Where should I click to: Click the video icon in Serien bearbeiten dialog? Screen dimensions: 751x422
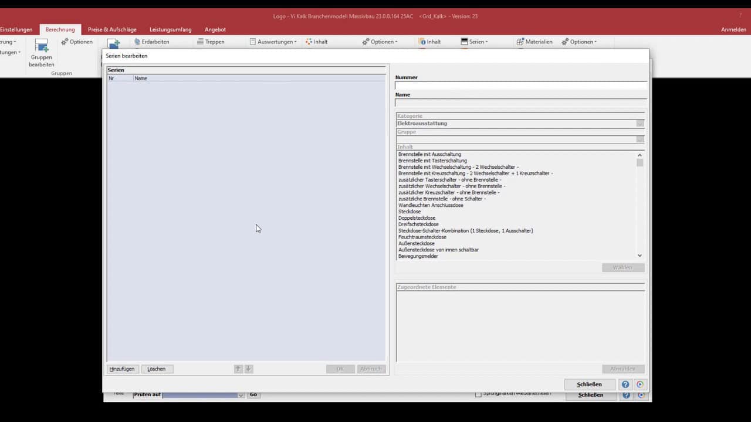click(640, 384)
